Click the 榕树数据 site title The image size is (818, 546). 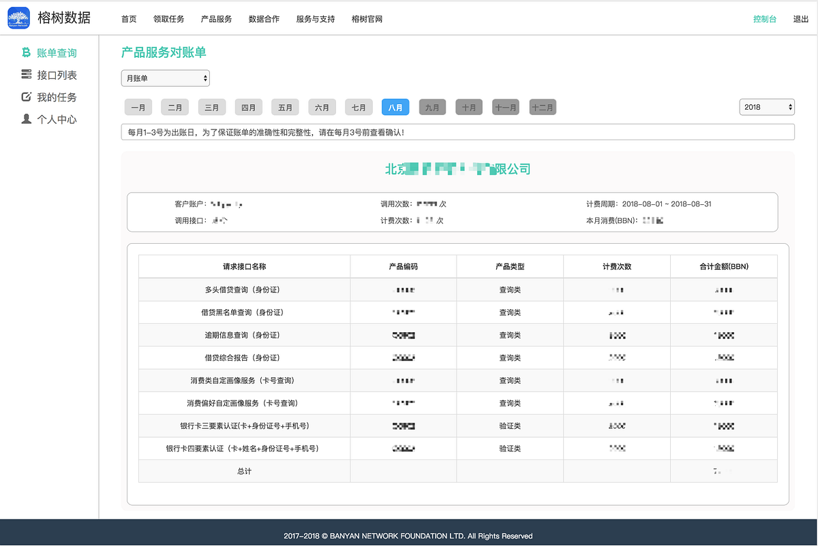64,18
